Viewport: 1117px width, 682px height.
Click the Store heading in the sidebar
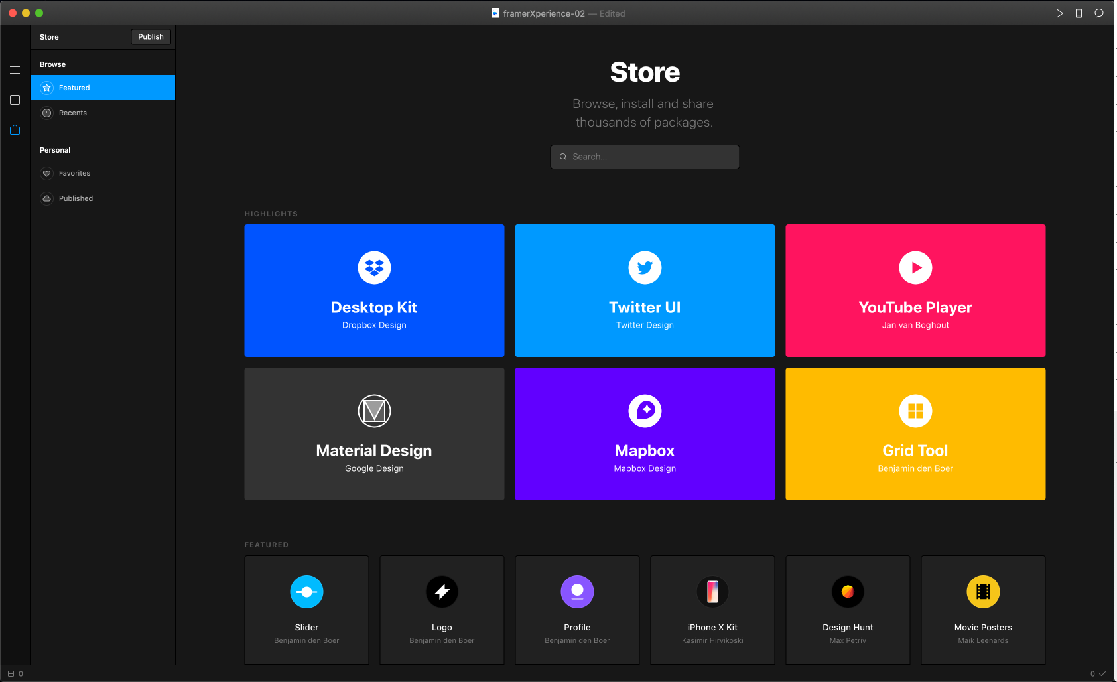[x=49, y=37]
